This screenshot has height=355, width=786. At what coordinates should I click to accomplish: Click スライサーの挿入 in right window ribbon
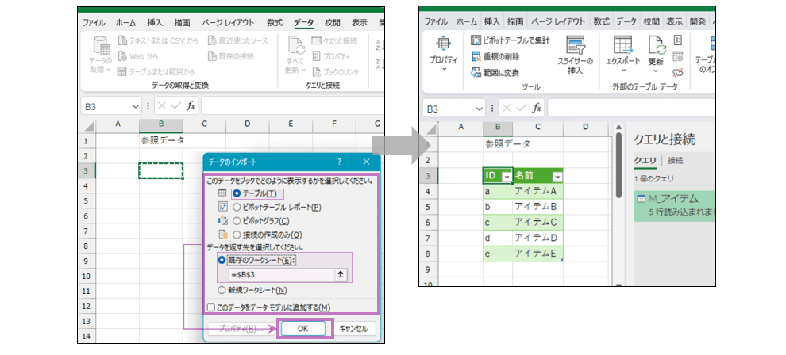point(575,55)
